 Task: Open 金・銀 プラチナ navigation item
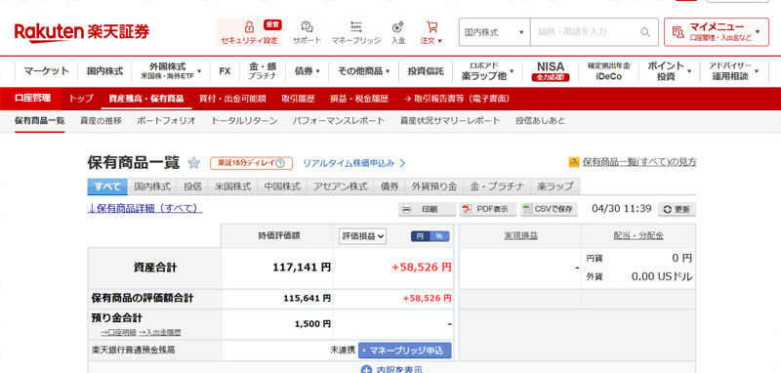[263, 71]
